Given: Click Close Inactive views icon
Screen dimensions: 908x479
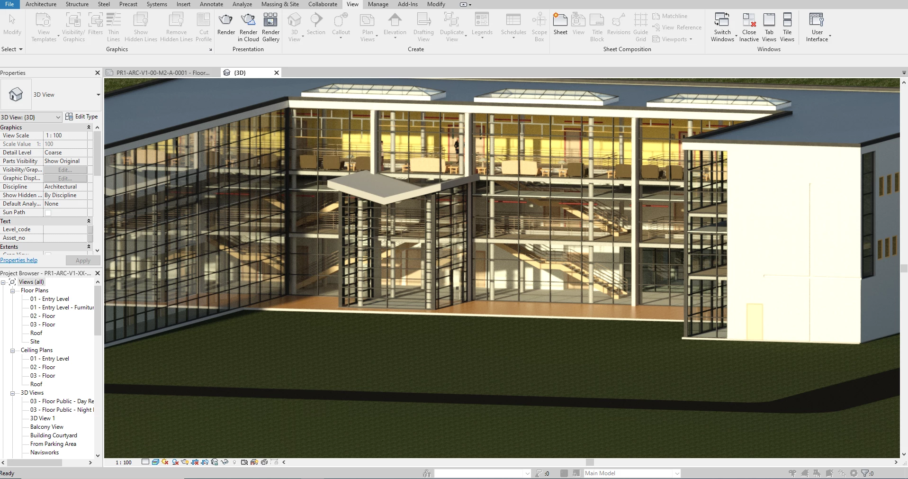Looking at the screenshot, I should click(749, 20).
